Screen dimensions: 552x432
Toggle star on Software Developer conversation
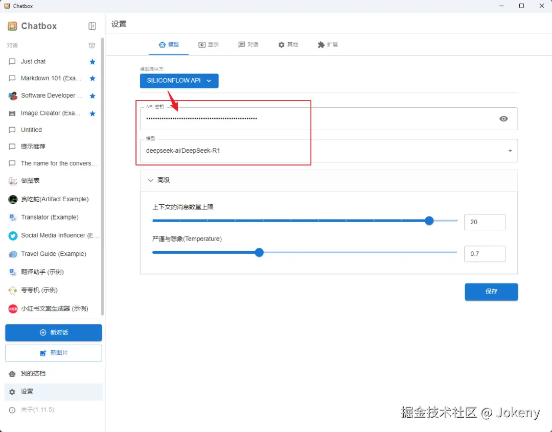click(x=93, y=95)
